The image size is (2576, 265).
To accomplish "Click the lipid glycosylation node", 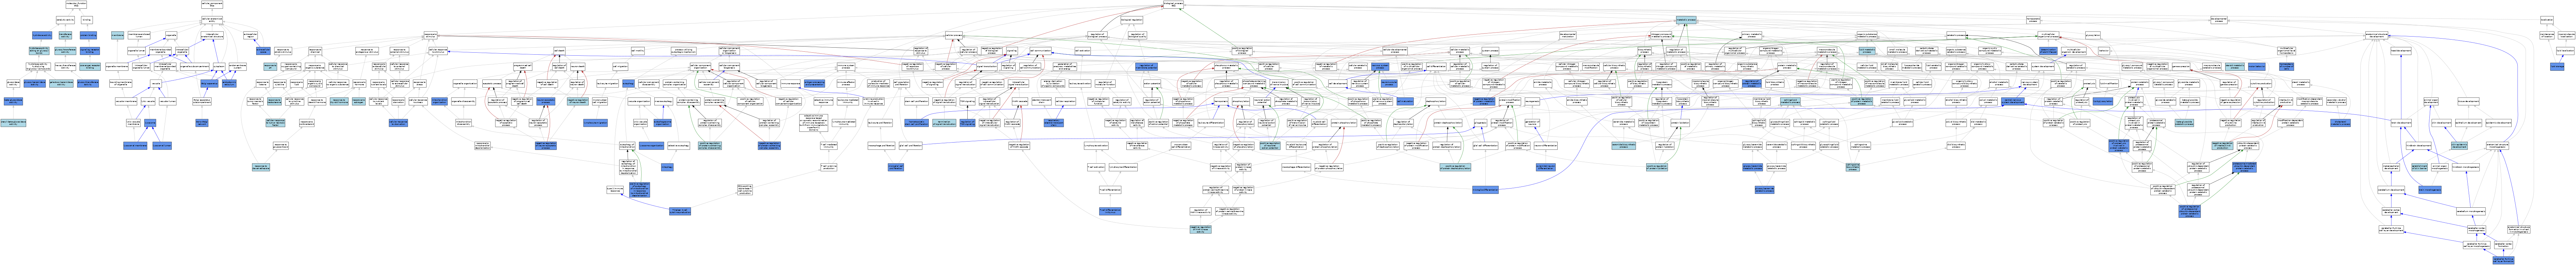I will (x=2103, y=101).
